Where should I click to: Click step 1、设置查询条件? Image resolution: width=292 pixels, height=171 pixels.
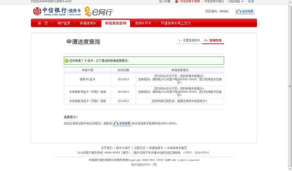tap(189, 40)
